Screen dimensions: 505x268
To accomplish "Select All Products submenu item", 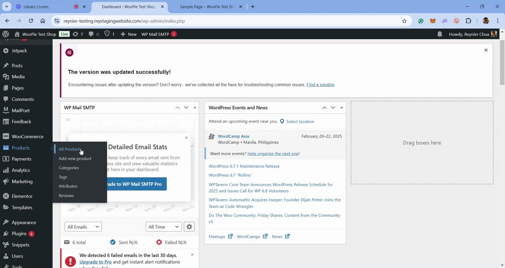I will click(70, 149).
